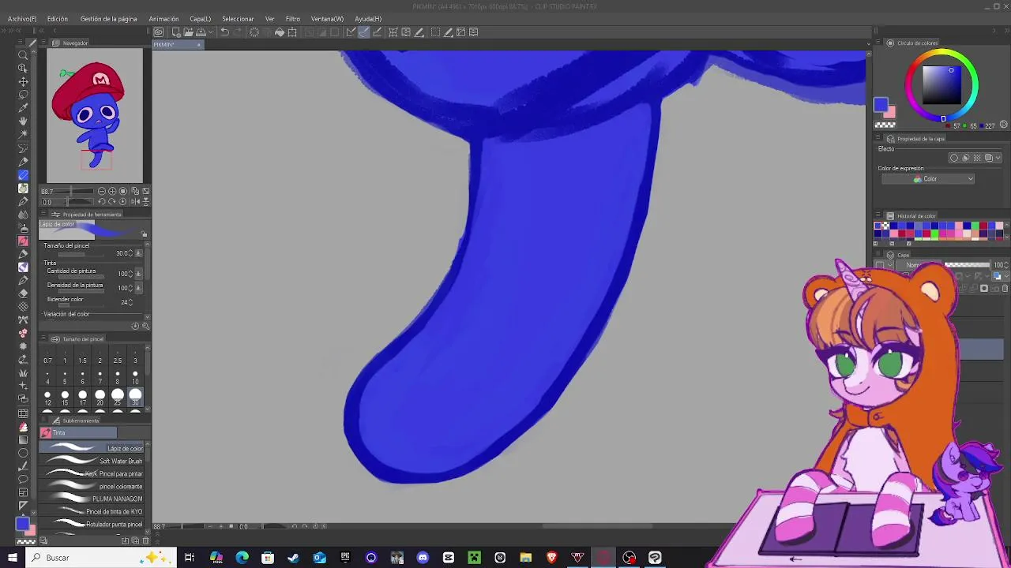Select the Ruler tool
Image resolution: width=1011 pixels, height=568 pixels.
[x=23, y=506]
